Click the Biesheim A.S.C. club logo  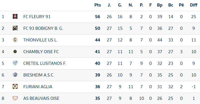pos(15,75)
